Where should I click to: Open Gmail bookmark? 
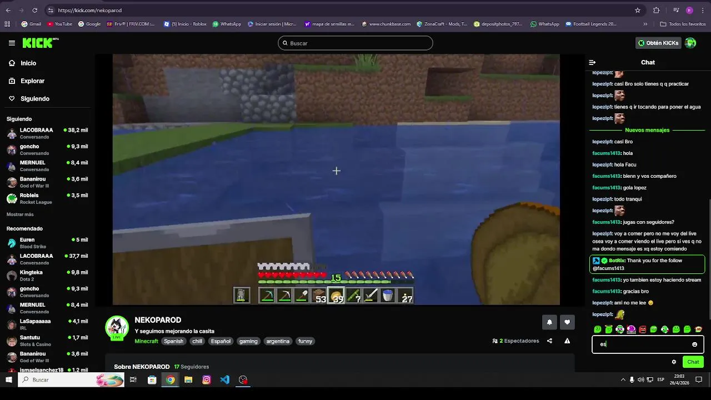pos(31,24)
